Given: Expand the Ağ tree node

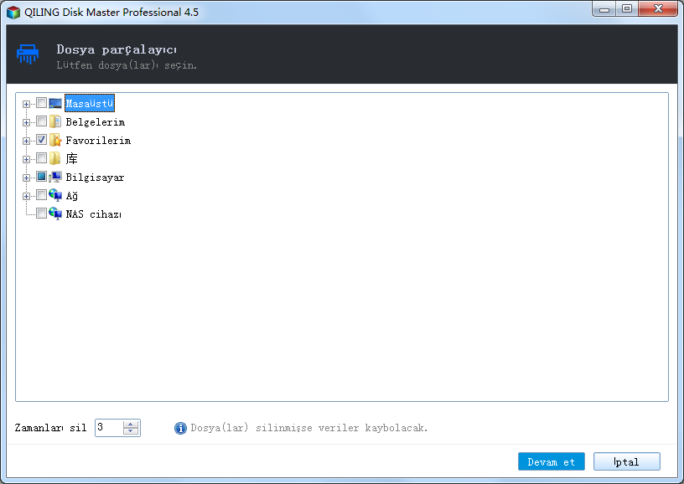Looking at the screenshot, I should [x=26, y=197].
